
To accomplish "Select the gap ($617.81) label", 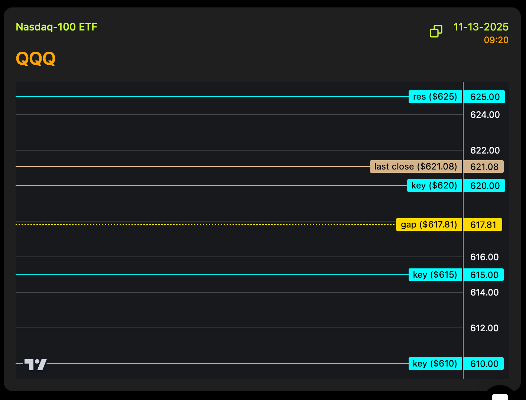I will click(429, 225).
